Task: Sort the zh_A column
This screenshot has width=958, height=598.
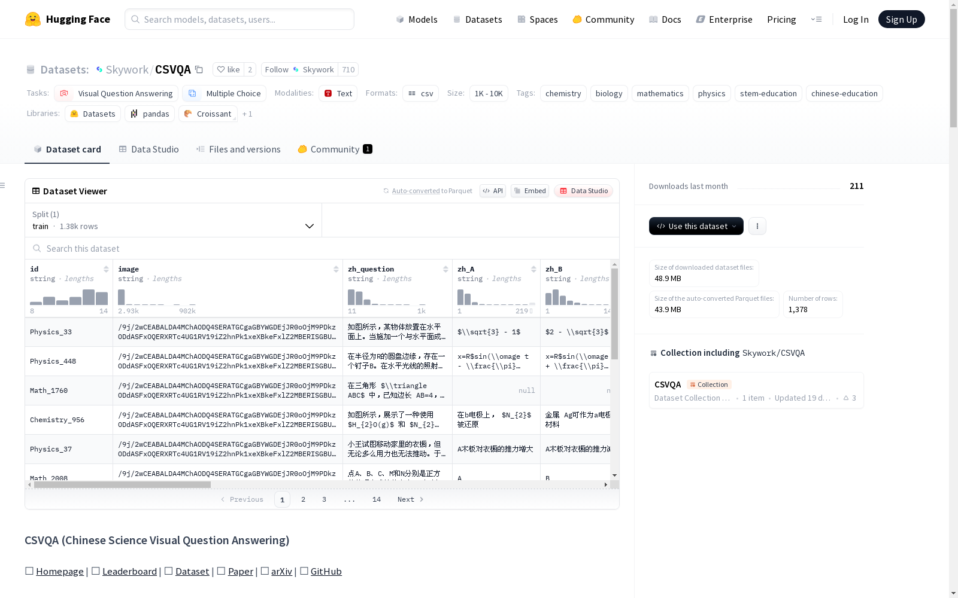Action: 533,269
